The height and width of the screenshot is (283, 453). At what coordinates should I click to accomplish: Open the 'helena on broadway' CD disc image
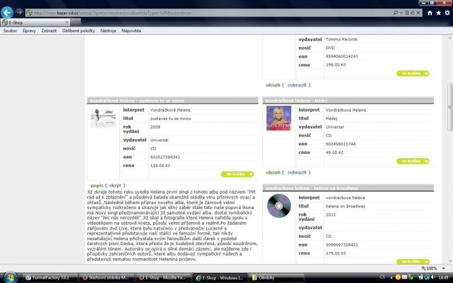click(279, 205)
